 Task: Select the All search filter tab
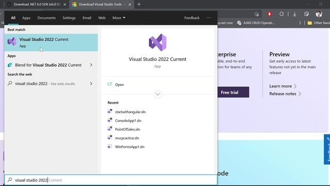13,18
